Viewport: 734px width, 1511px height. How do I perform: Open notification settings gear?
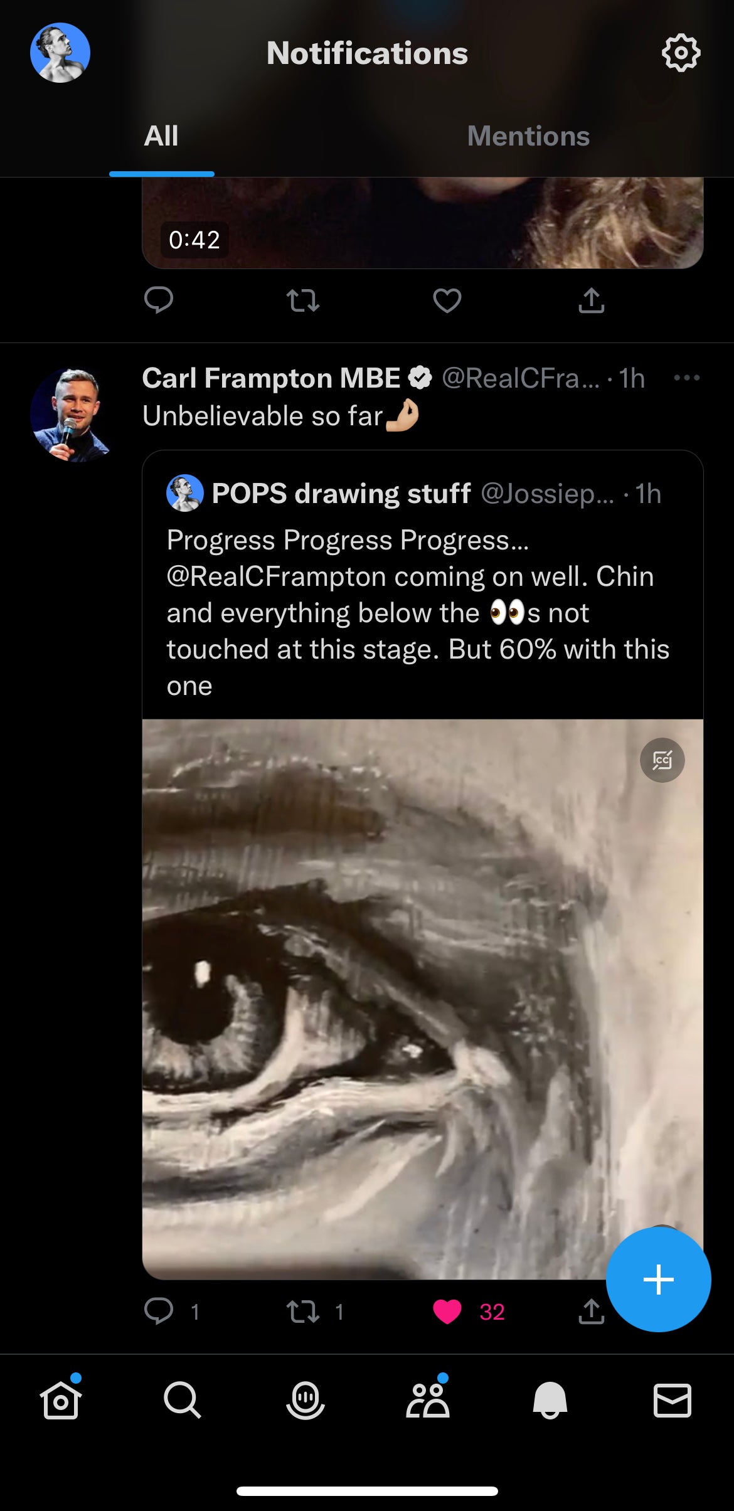[681, 53]
